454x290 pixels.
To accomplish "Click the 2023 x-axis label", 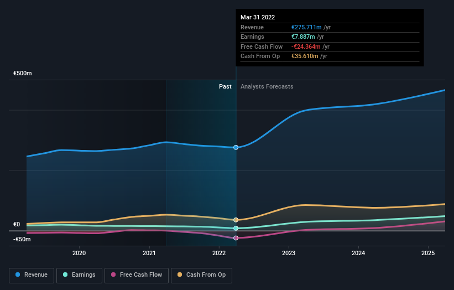I will coord(289,253).
